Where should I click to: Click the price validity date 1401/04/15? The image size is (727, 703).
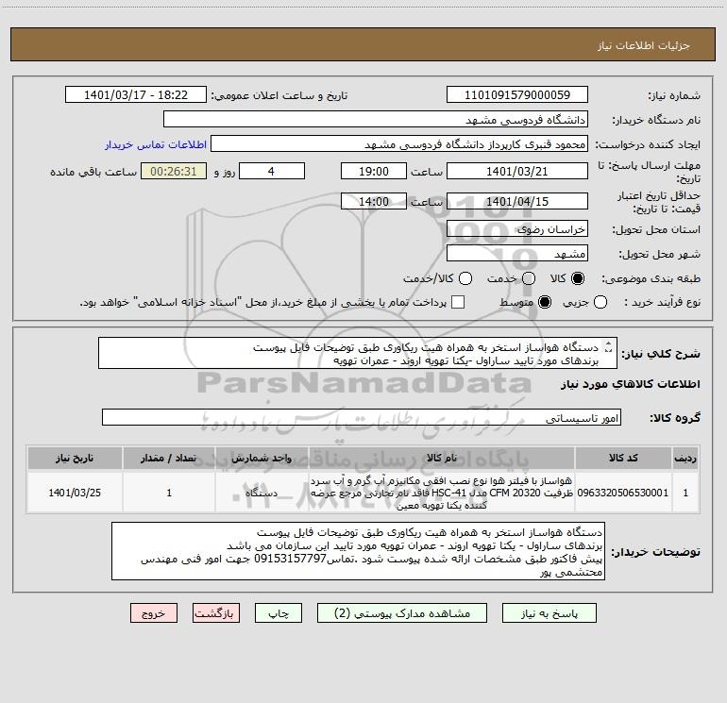tap(517, 202)
